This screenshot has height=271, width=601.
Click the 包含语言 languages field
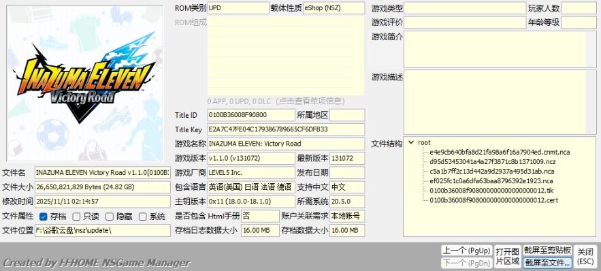[x=251, y=187]
